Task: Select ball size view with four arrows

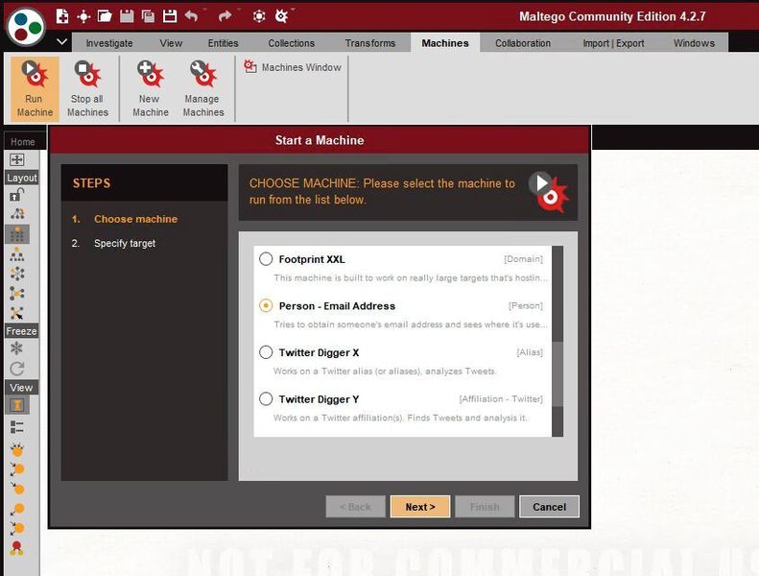Action: 17,450
